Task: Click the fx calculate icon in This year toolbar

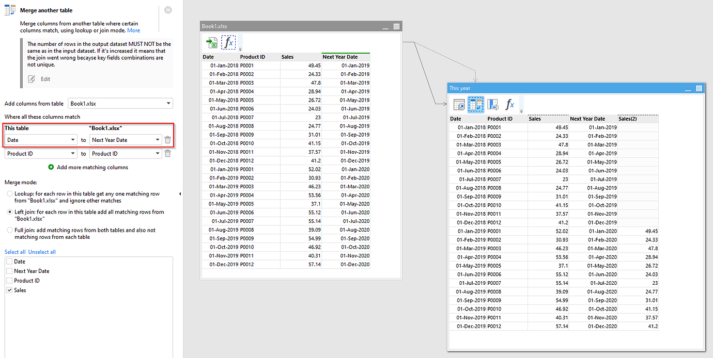Action: pos(510,104)
